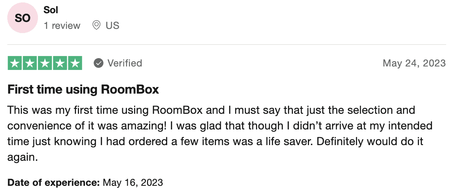This screenshot has height=190, width=450.
Task: Open the 'First time using RoomBox' review title
Action: (83, 90)
